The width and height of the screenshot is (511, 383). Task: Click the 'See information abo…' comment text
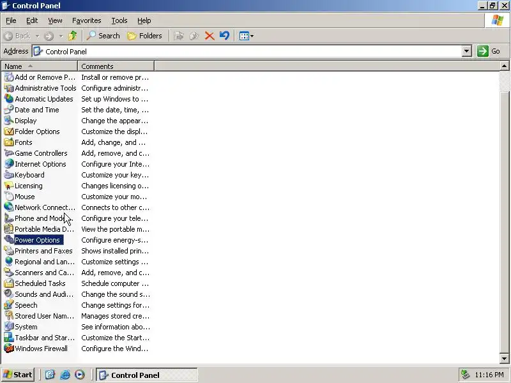point(116,327)
